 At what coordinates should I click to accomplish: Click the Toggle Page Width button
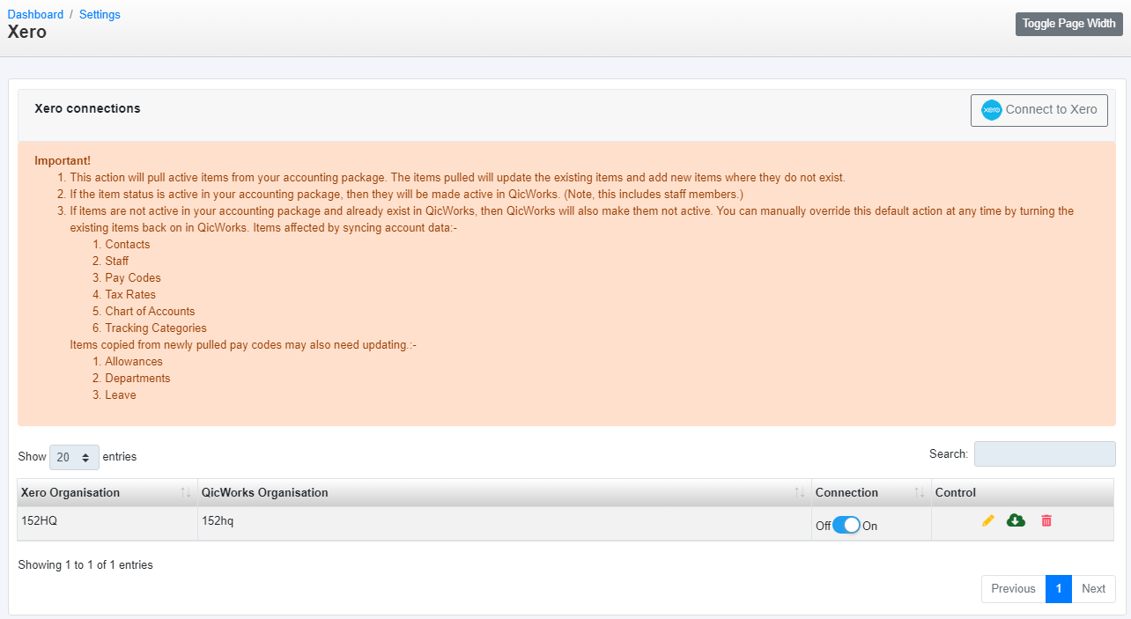click(x=1068, y=24)
